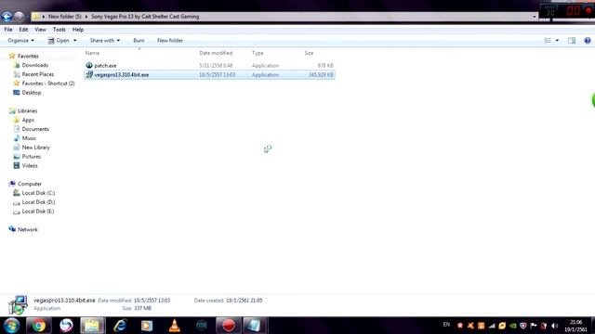Image resolution: width=595 pixels, height=334 pixels.
Task: Expand the Organize dropdown
Action: click(x=20, y=41)
